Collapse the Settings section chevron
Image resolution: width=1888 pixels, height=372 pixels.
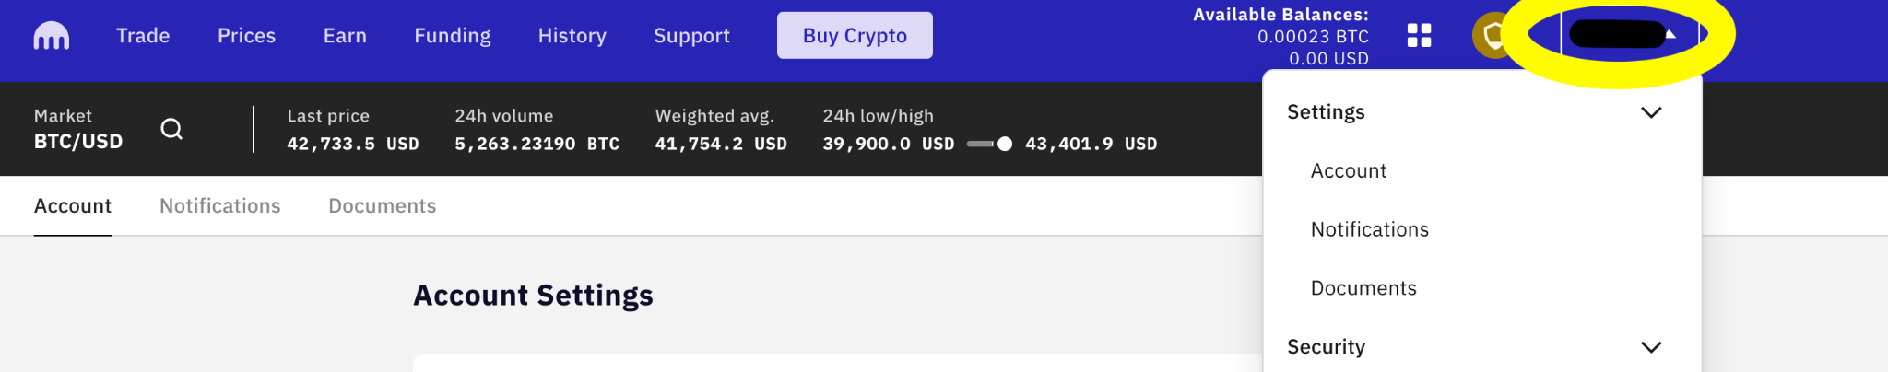pyautogui.click(x=1651, y=112)
